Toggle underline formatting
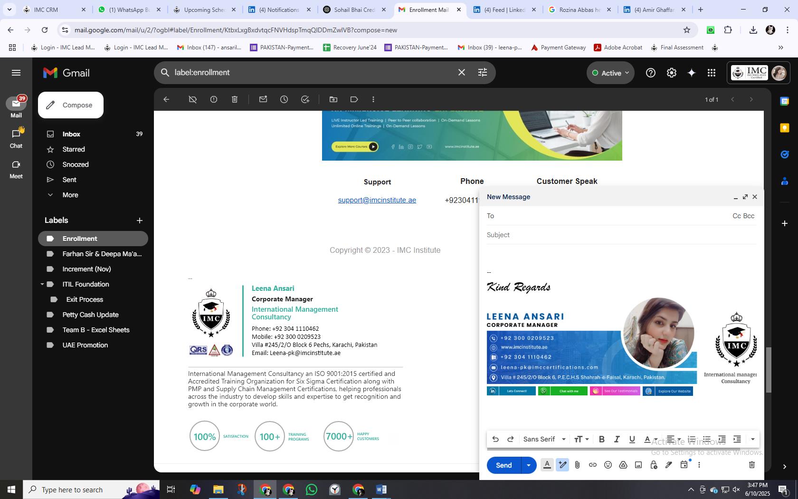The height and width of the screenshot is (499, 798). tap(632, 439)
